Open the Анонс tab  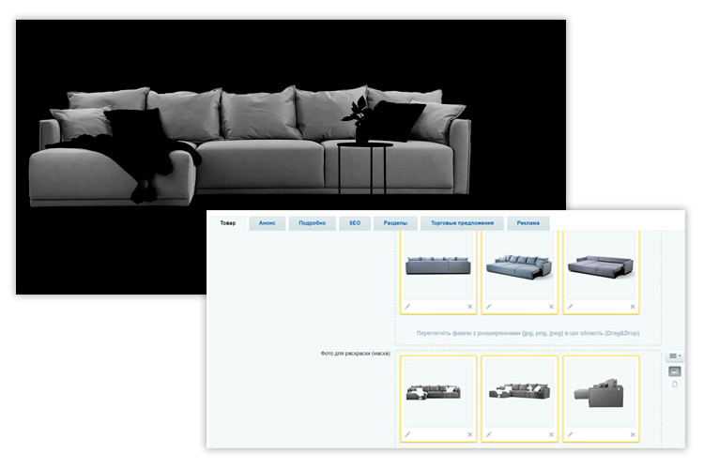(266, 223)
